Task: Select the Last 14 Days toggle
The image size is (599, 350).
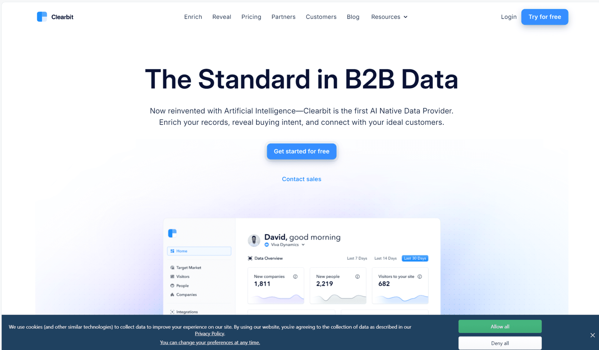Action: (386, 258)
